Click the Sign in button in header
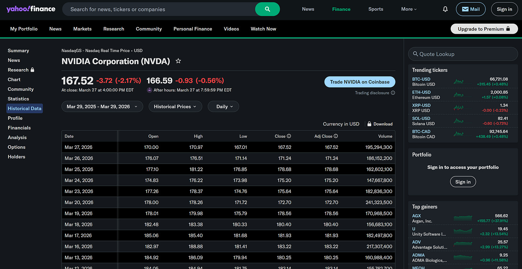522x269 pixels. [x=504, y=9]
